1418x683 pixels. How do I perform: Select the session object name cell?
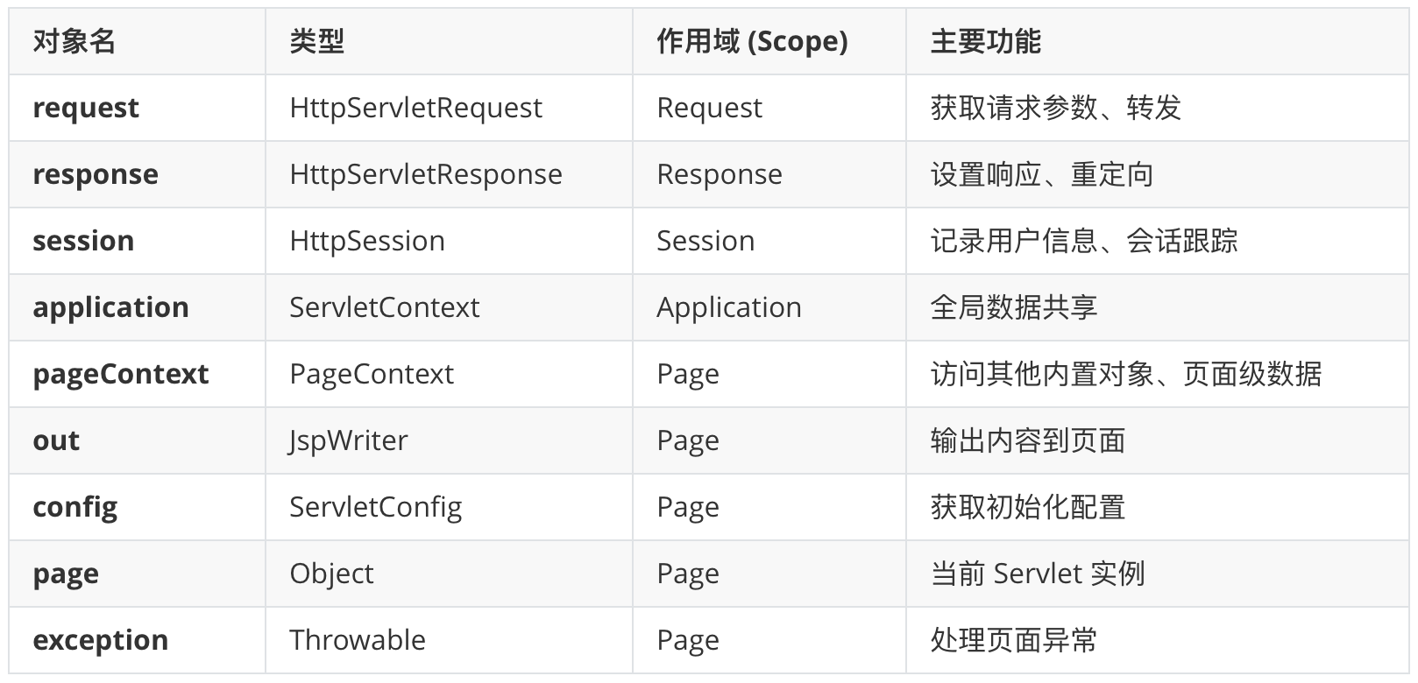[83, 241]
